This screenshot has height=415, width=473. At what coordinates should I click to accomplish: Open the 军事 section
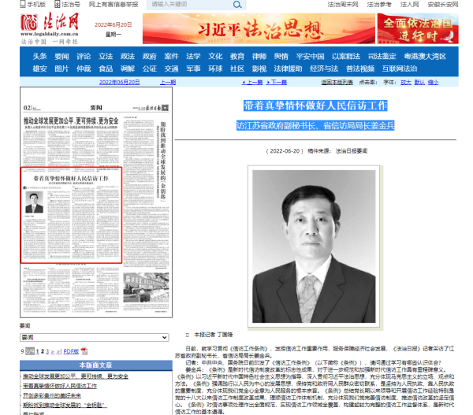tap(193, 69)
